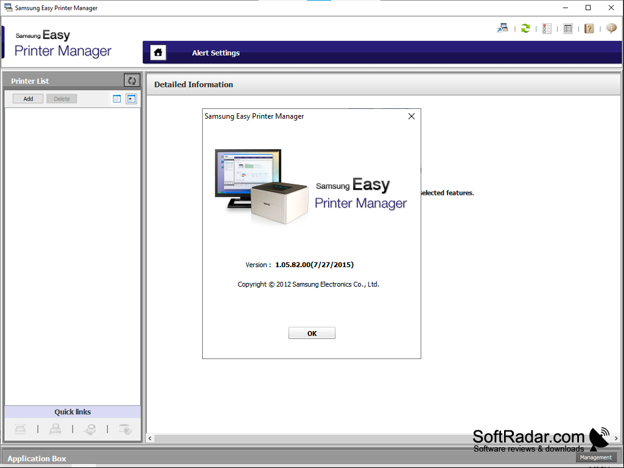Click the Application Box bar label
The height and width of the screenshot is (468, 624).
(x=37, y=458)
